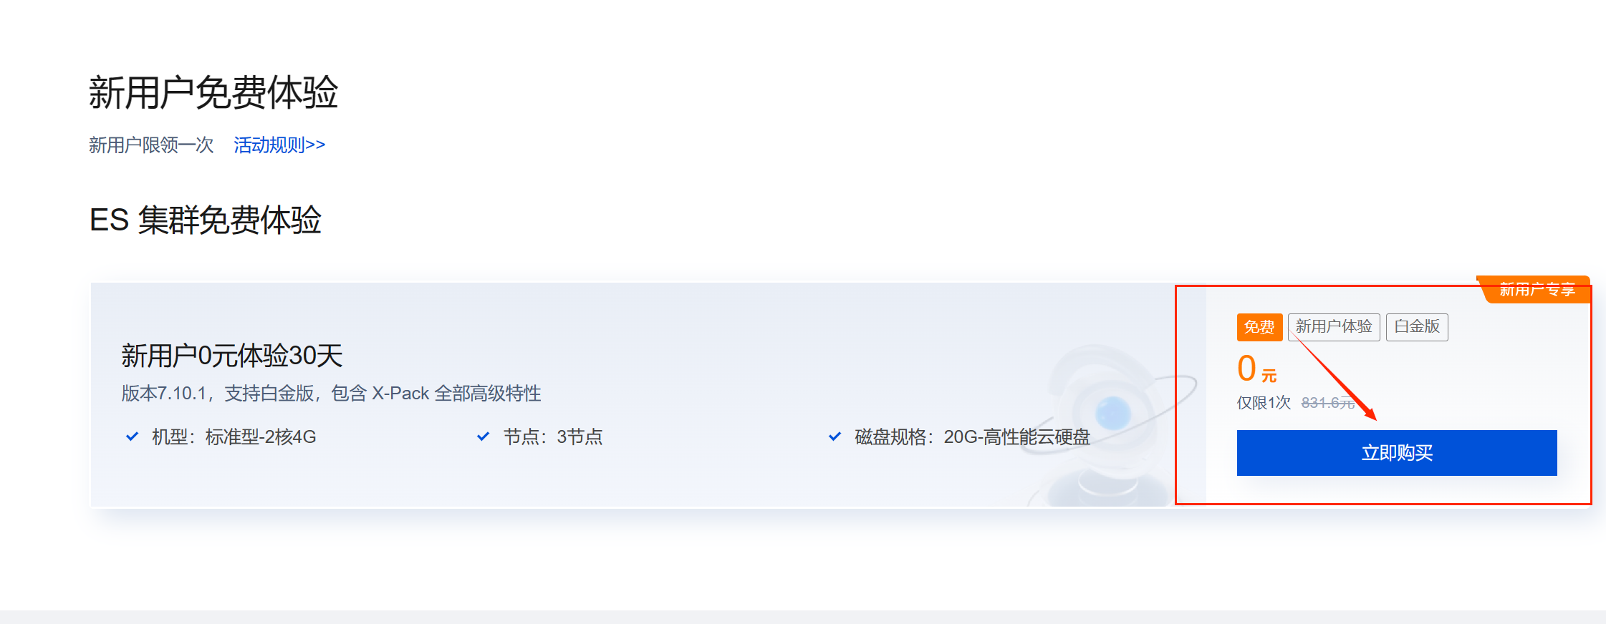
Task: Click the orange 免费 tag
Action: point(1259,327)
